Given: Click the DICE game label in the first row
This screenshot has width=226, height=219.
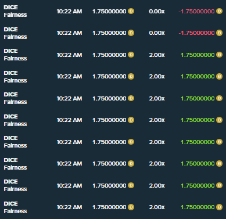Looking at the screenshot, I should (10, 7).
